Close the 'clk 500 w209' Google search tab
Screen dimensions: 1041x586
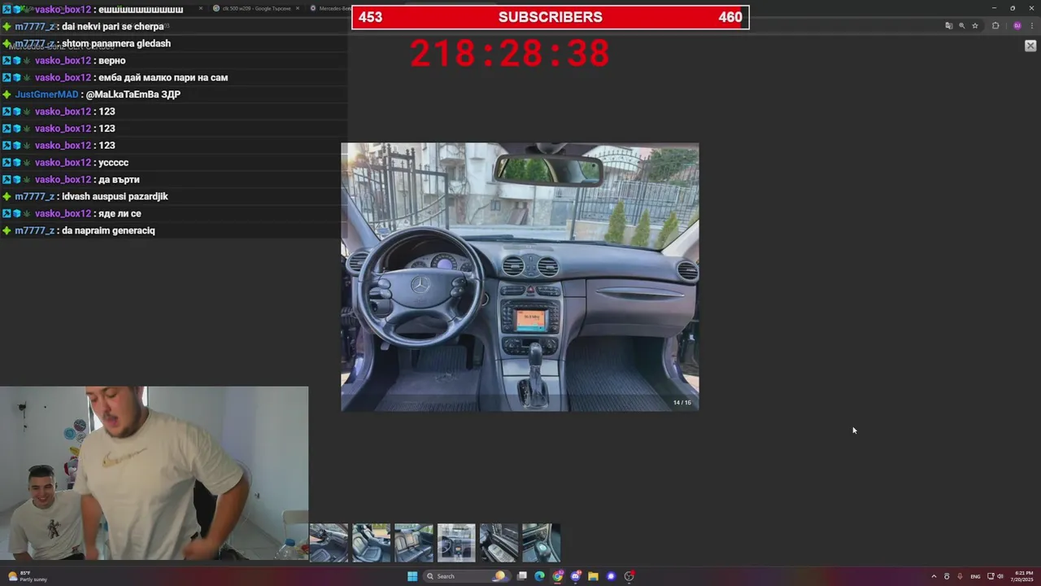click(298, 8)
